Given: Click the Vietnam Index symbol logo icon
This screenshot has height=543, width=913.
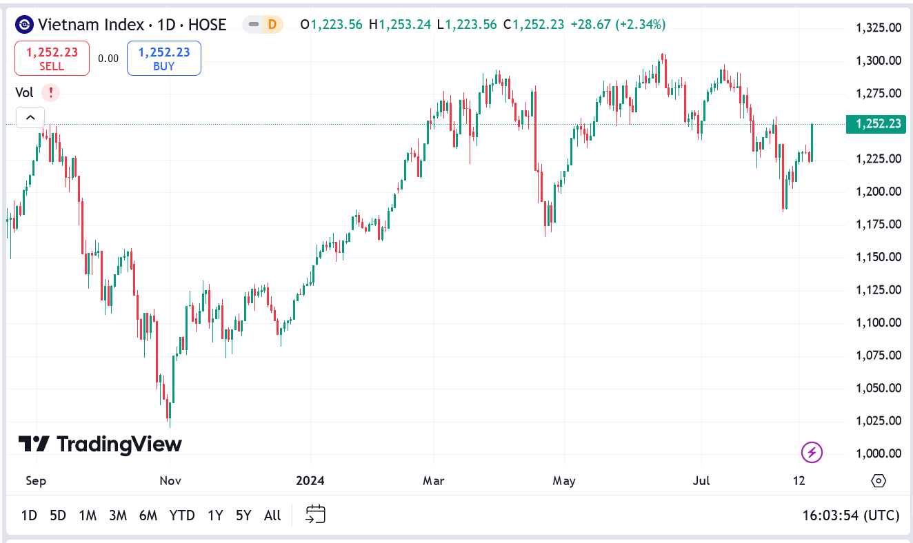Looking at the screenshot, I should tap(26, 24).
